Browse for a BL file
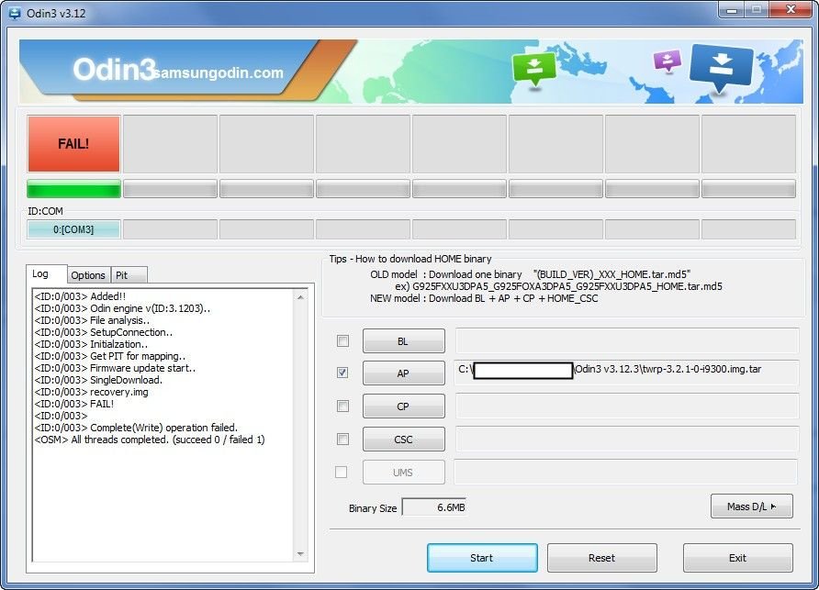The image size is (819, 590). click(x=404, y=341)
